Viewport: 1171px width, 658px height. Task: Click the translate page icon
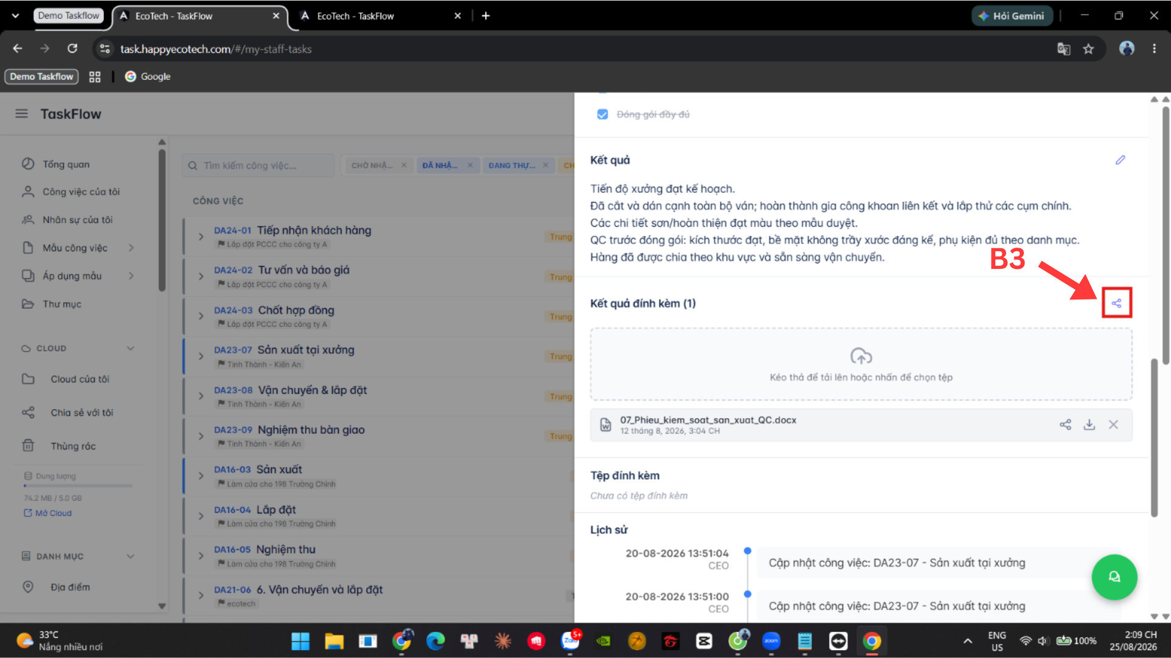pyautogui.click(x=1064, y=49)
